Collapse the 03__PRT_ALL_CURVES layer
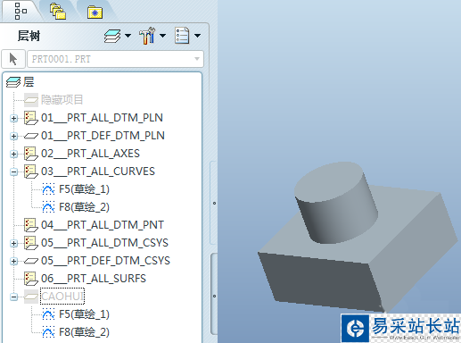Screen dimensions: 461x343 point(13,172)
